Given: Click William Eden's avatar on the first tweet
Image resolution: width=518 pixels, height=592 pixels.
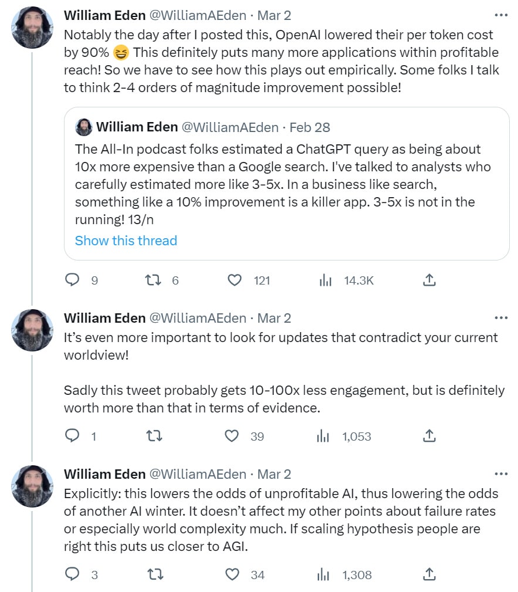Looking at the screenshot, I should tap(33, 26).
